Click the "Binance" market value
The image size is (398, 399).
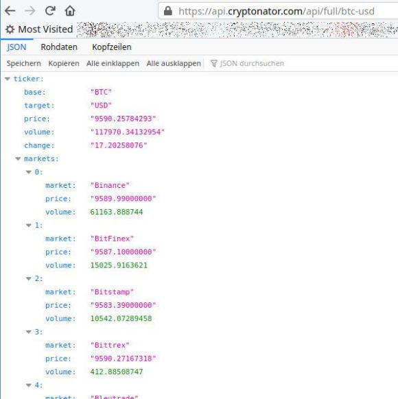(x=110, y=186)
